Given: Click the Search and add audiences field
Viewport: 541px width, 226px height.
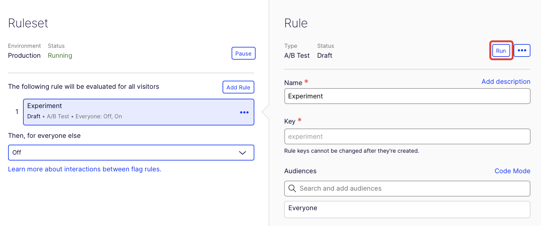Looking at the screenshot, I should coord(407,188).
